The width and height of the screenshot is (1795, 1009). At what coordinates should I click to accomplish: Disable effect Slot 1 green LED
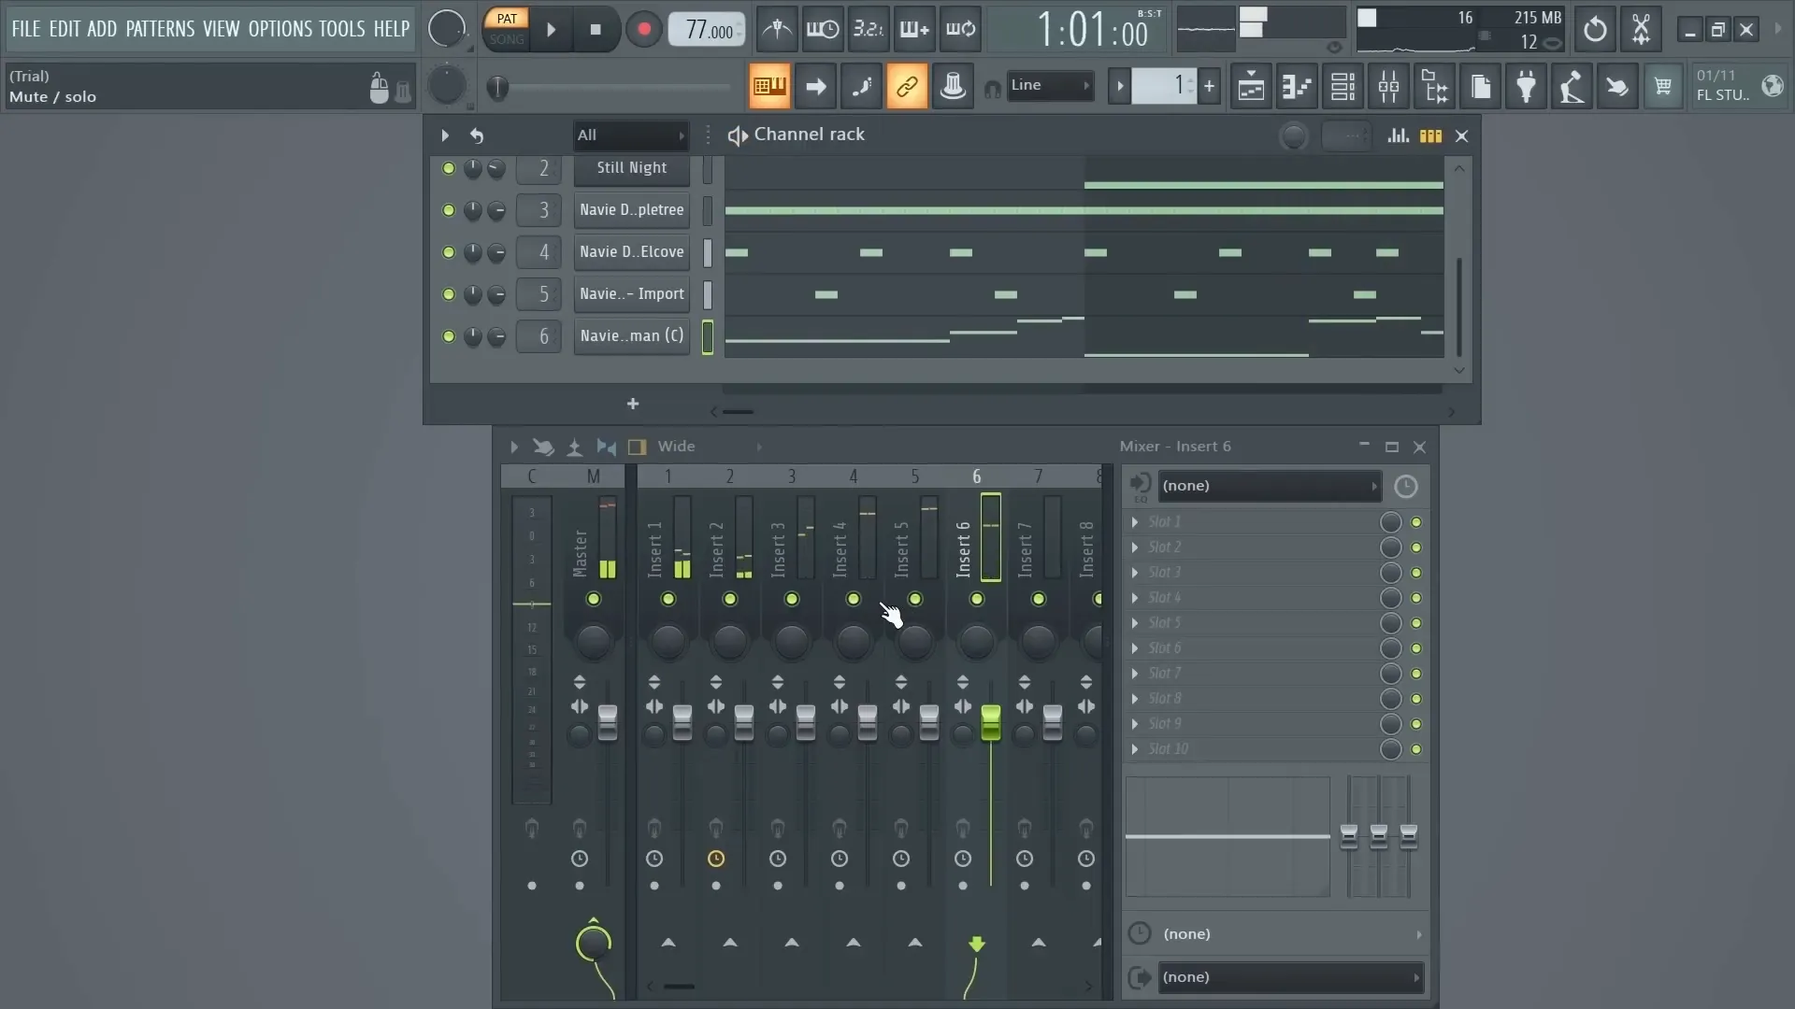pyautogui.click(x=1416, y=522)
